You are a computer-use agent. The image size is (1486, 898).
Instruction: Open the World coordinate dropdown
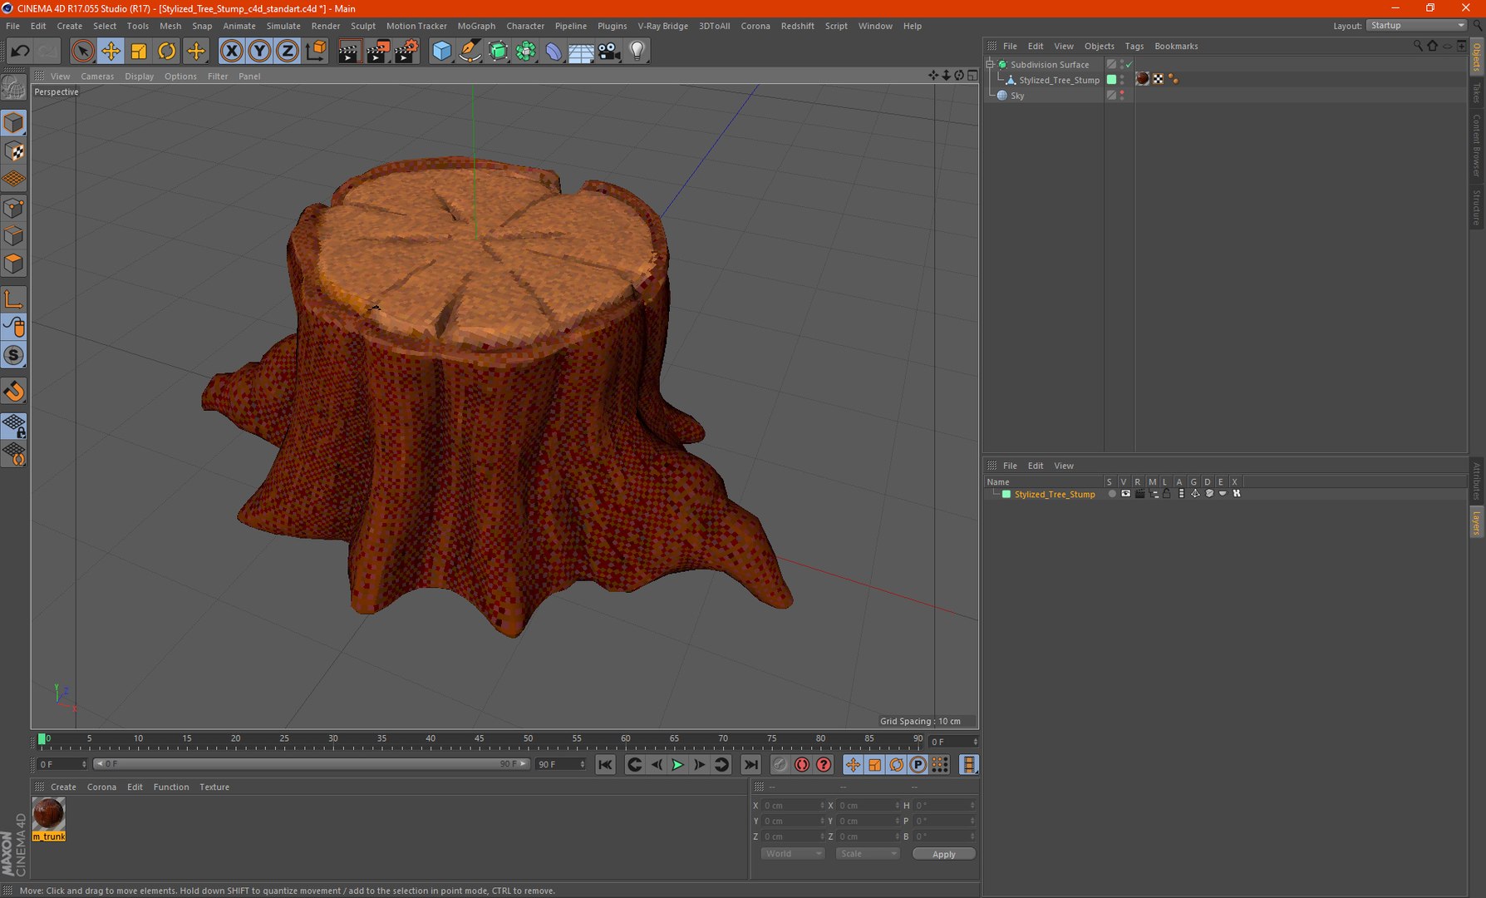click(x=792, y=854)
